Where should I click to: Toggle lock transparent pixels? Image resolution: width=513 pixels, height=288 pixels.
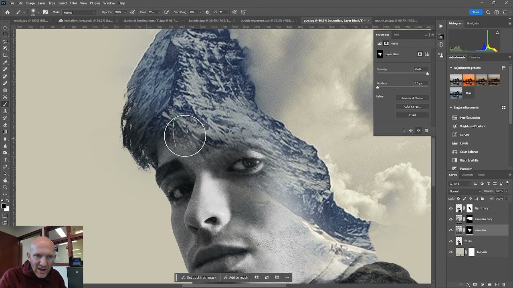click(459, 198)
